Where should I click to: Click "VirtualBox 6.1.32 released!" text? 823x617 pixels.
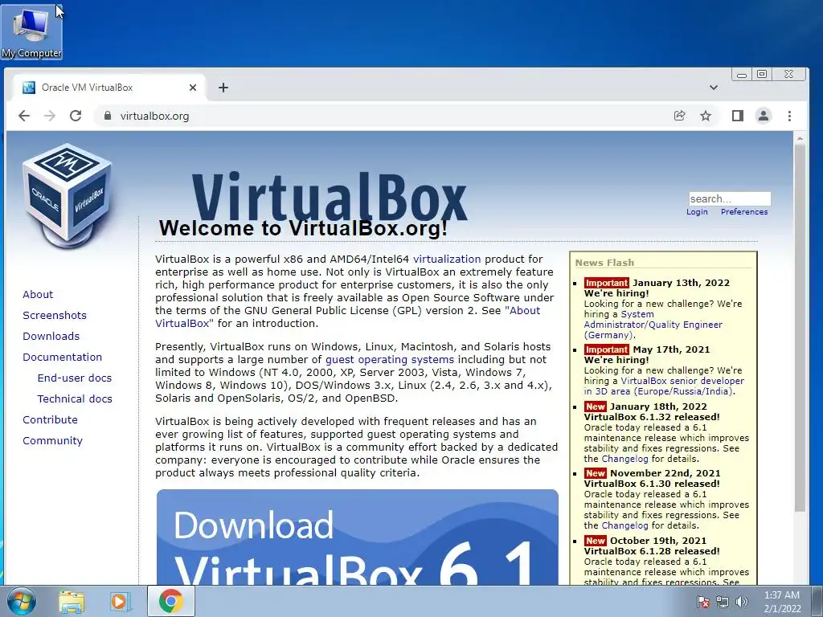tap(652, 417)
